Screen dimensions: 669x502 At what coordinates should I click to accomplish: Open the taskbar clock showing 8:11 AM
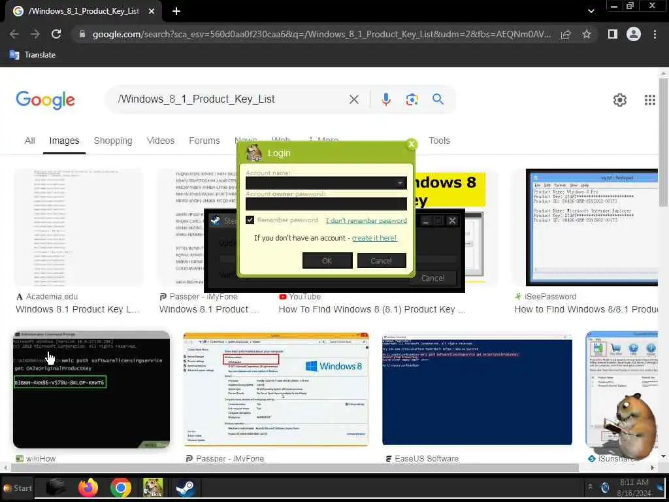tap(634, 488)
